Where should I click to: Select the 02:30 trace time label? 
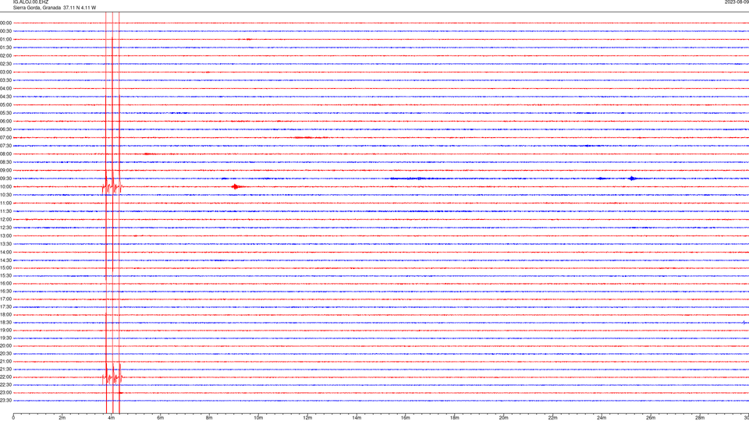pos(5,64)
